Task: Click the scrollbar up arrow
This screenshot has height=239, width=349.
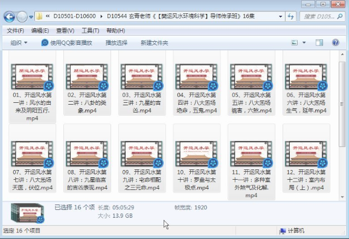Action: [x=342, y=54]
